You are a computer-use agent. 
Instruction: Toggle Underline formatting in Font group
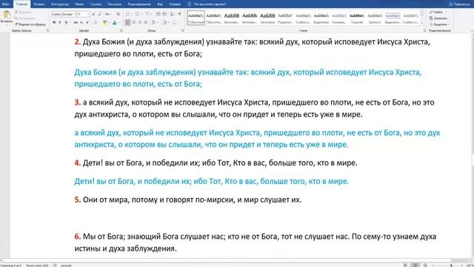pos(66,23)
